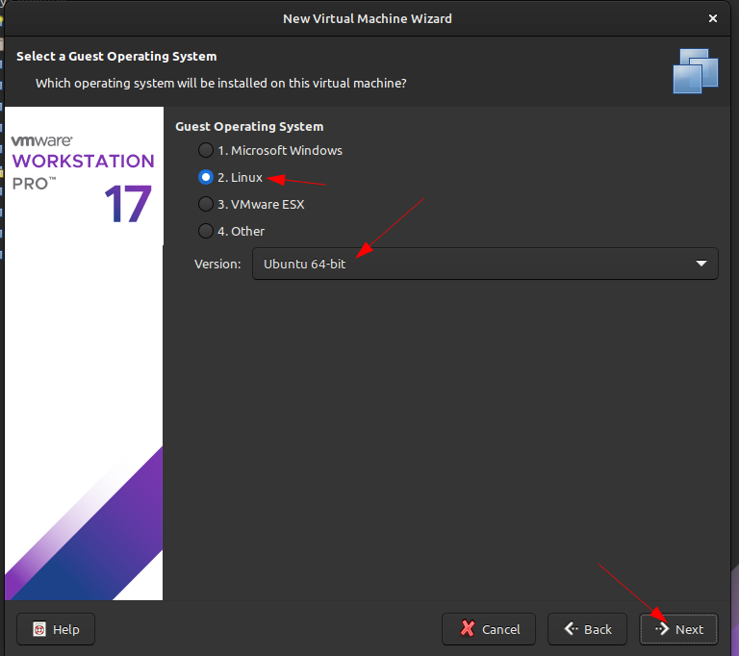This screenshot has width=739, height=656.
Task: Click the large 17 version graphic
Action: coord(128,203)
